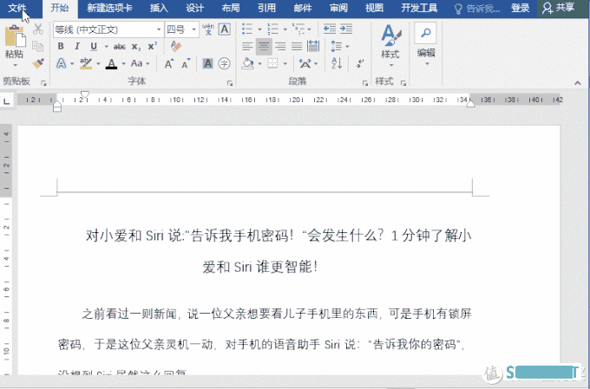Switch to the 引用 (References) tab

(x=266, y=8)
